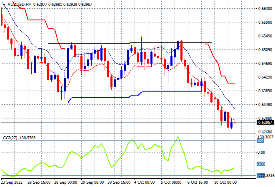Click the 0.66300 price scale label
The image size is (275, 187).
click(x=265, y=9)
